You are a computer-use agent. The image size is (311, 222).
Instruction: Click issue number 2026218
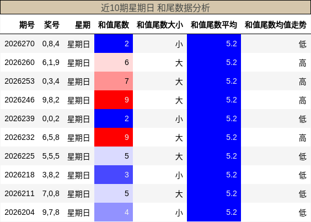coord(19,175)
